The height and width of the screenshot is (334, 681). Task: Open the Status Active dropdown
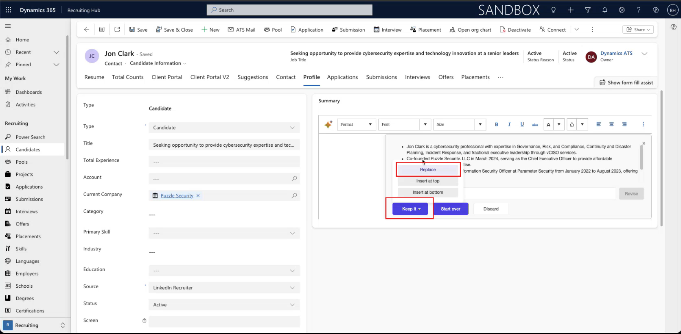point(224,305)
